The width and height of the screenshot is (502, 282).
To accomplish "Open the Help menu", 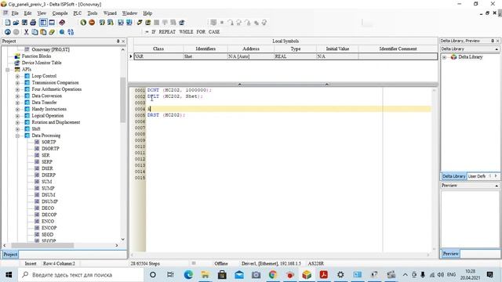I will (147, 13).
